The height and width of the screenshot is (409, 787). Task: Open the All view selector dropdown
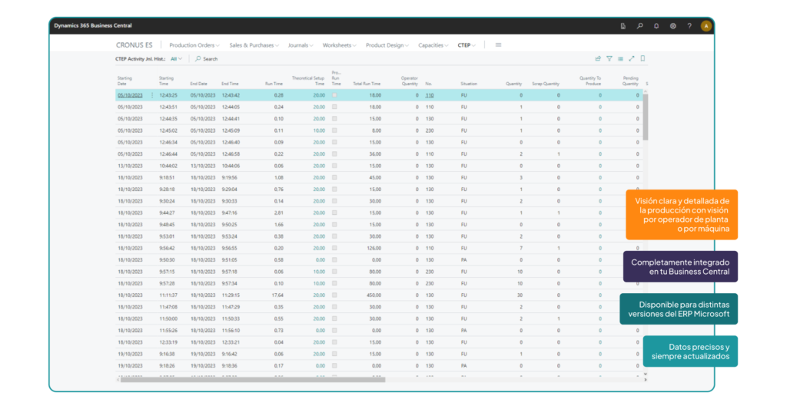(x=176, y=58)
